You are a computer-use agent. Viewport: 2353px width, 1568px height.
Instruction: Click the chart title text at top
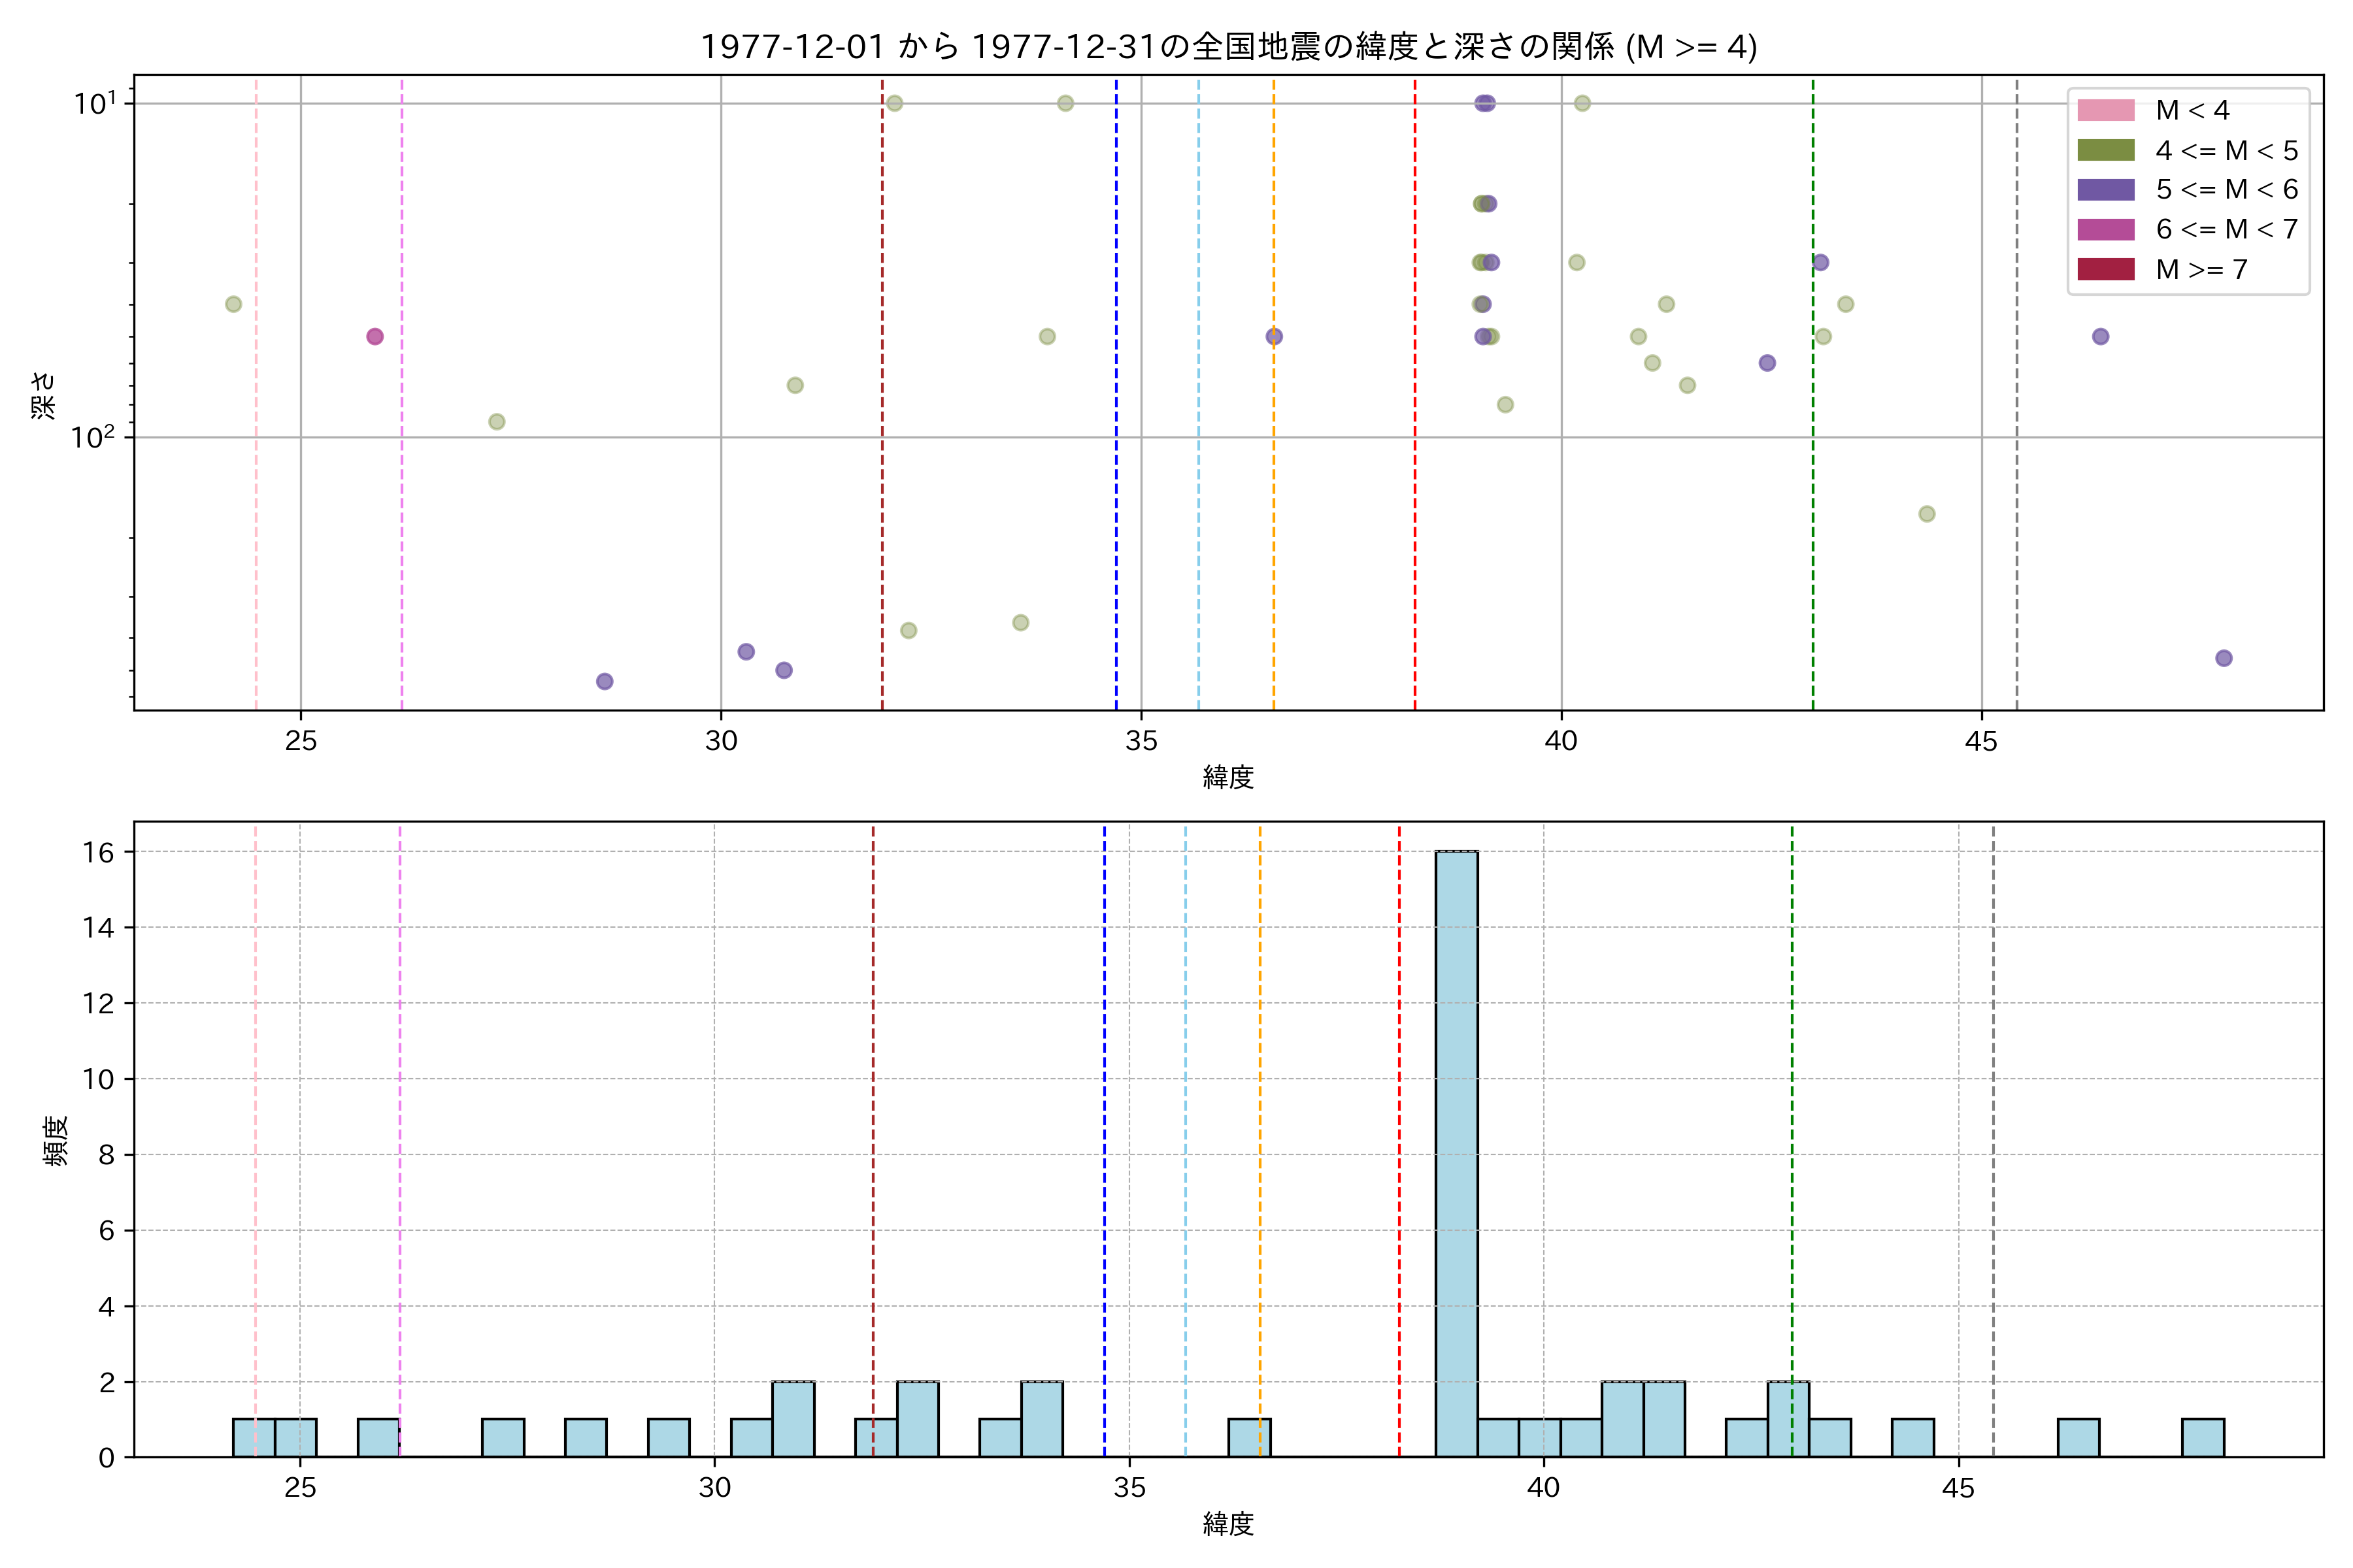pos(1227,47)
